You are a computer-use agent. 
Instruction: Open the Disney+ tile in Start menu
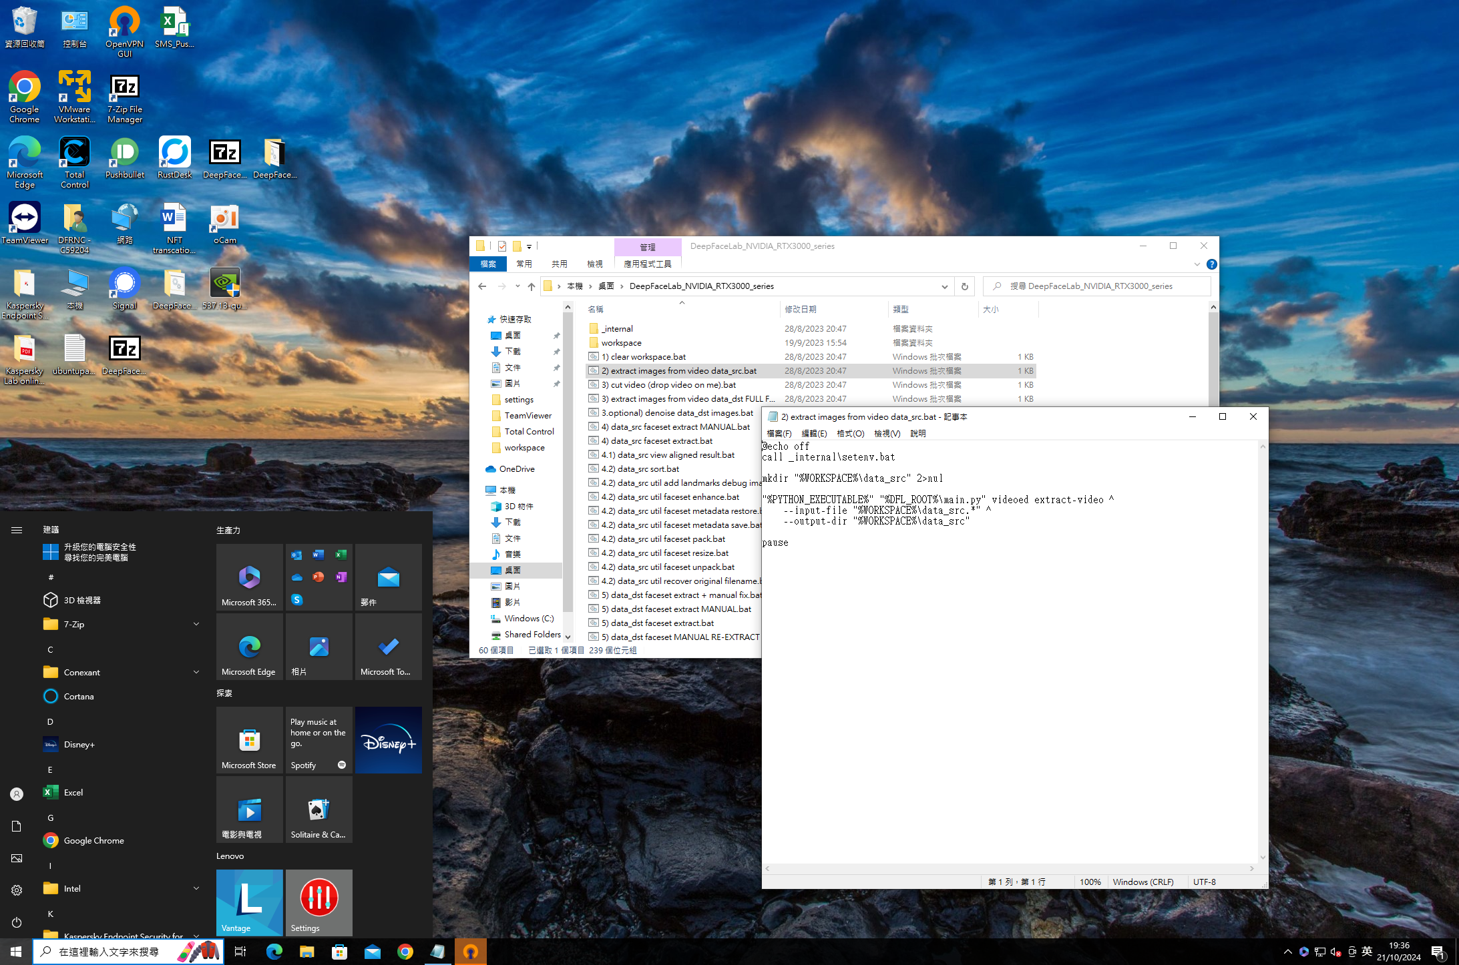point(389,740)
